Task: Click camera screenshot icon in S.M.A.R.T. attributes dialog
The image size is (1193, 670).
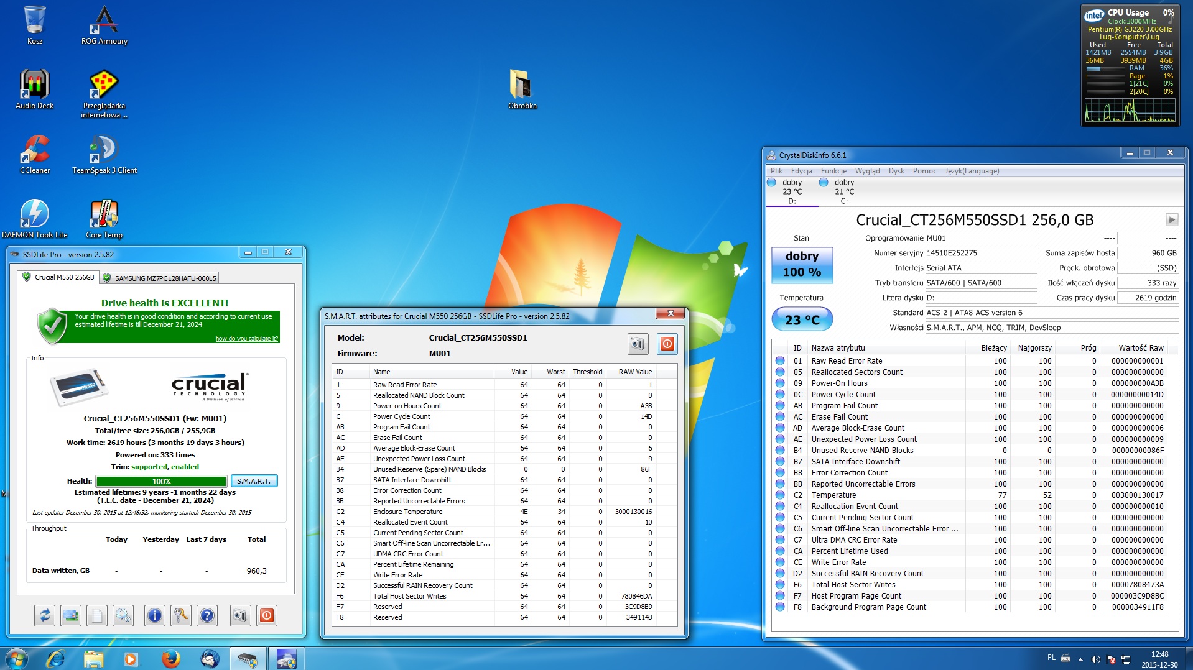Action: click(x=638, y=344)
